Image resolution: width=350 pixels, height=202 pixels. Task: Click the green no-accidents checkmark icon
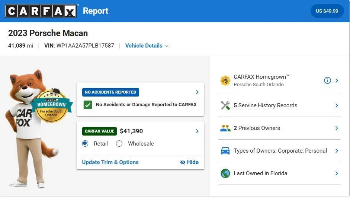point(88,105)
